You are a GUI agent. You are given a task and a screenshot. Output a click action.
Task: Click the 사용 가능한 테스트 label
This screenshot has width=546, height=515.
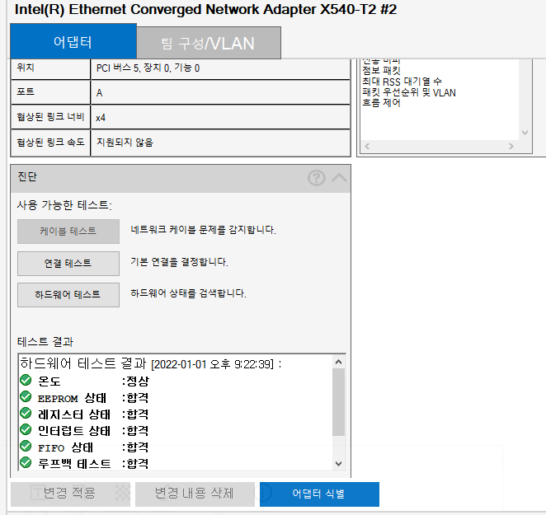tap(64, 205)
